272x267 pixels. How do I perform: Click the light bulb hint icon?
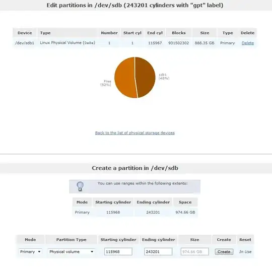pyautogui.click(x=80, y=186)
